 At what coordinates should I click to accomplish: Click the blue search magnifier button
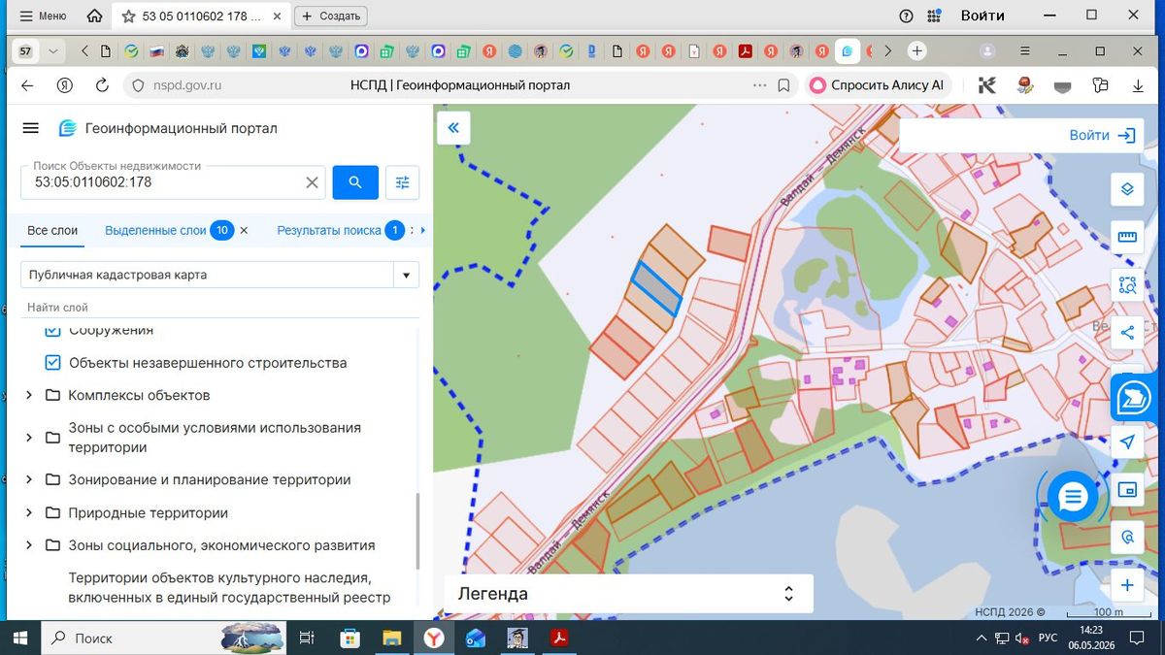[x=355, y=182]
